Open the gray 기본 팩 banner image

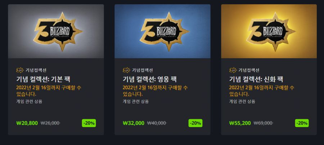tap(56, 31)
